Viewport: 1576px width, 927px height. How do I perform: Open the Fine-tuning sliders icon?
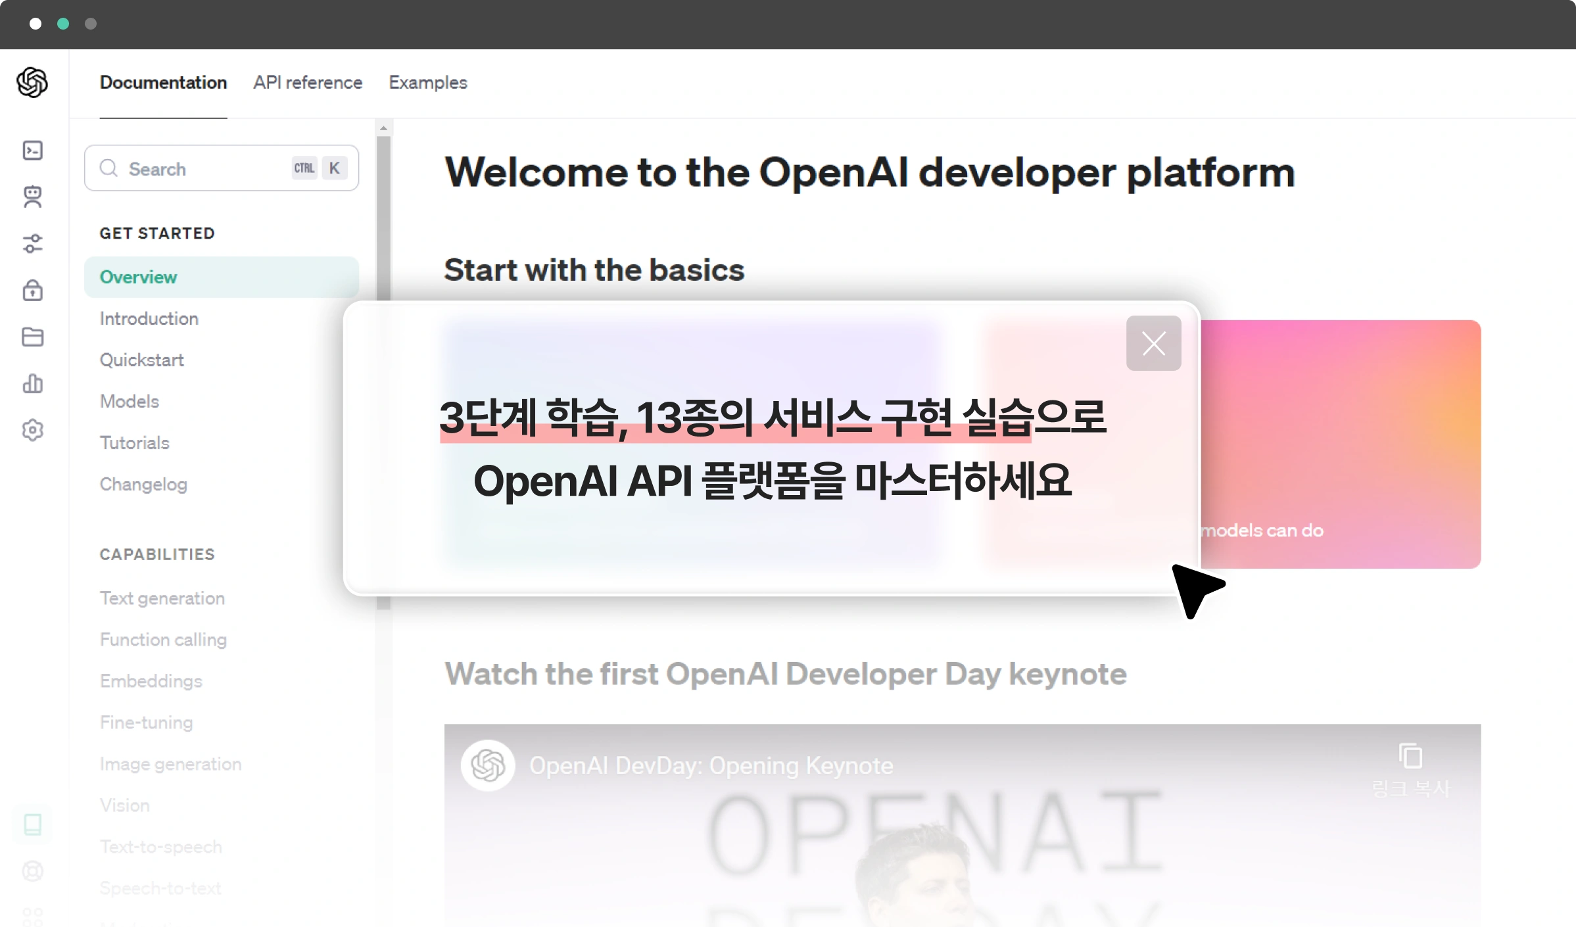click(x=33, y=244)
